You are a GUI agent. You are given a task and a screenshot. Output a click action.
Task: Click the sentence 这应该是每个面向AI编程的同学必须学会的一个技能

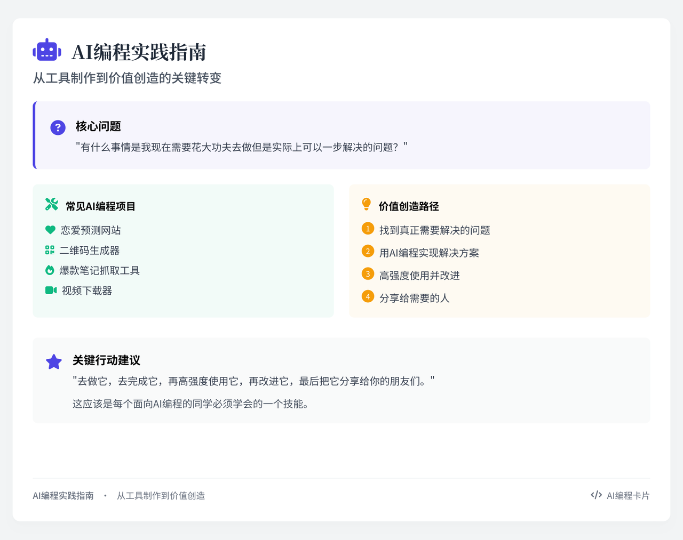tap(190, 404)
